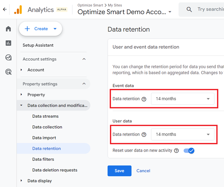Viewport: 224px width, 187px height.
Task: Open the Event data retention dropdown
Action: click(x=183, y=99)
